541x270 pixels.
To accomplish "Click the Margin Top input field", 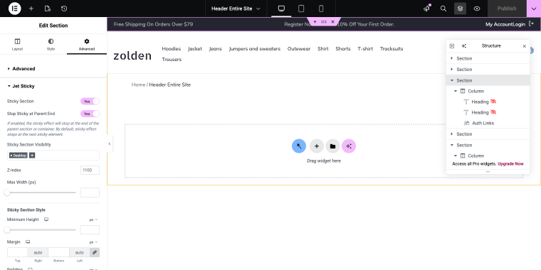I will [x=18, y=252].
